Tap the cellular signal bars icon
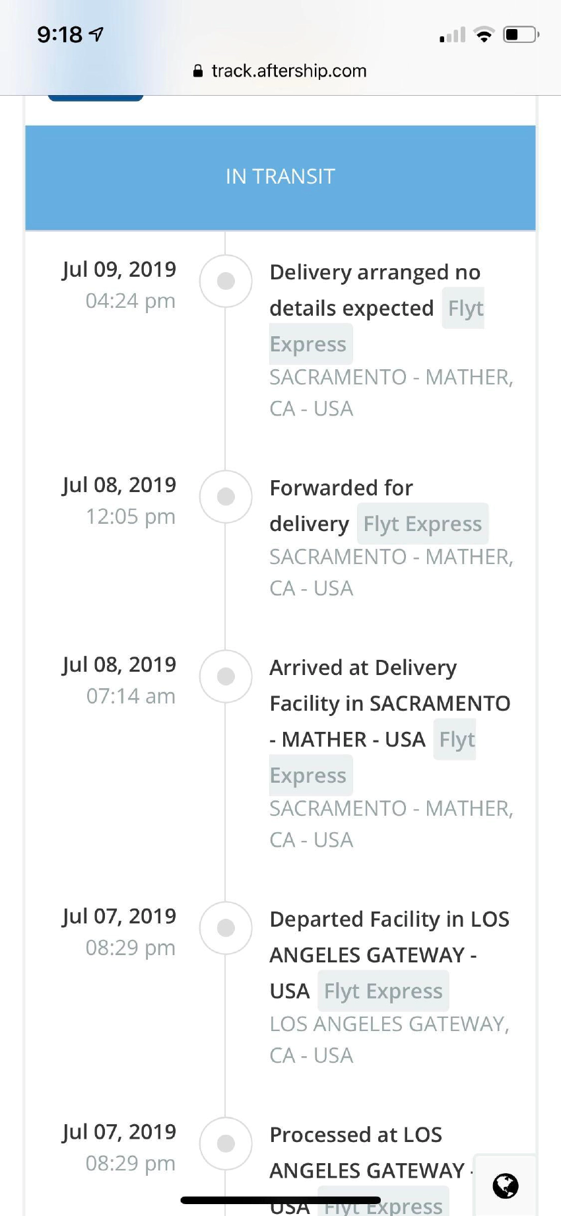This screenshot has height=1216, width=561. [453, 35]
